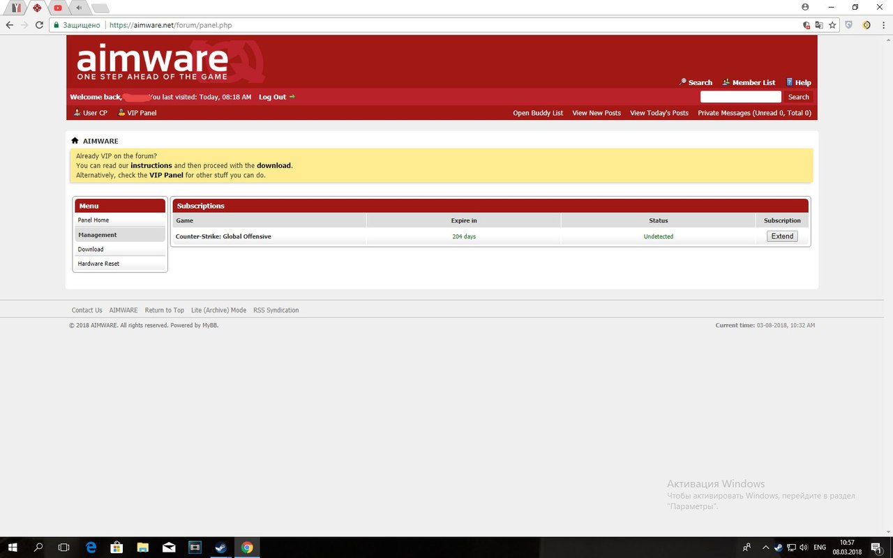
Task: Open the VIP Panel link in header
Action: pyautogui.click(x=142, y=113)
